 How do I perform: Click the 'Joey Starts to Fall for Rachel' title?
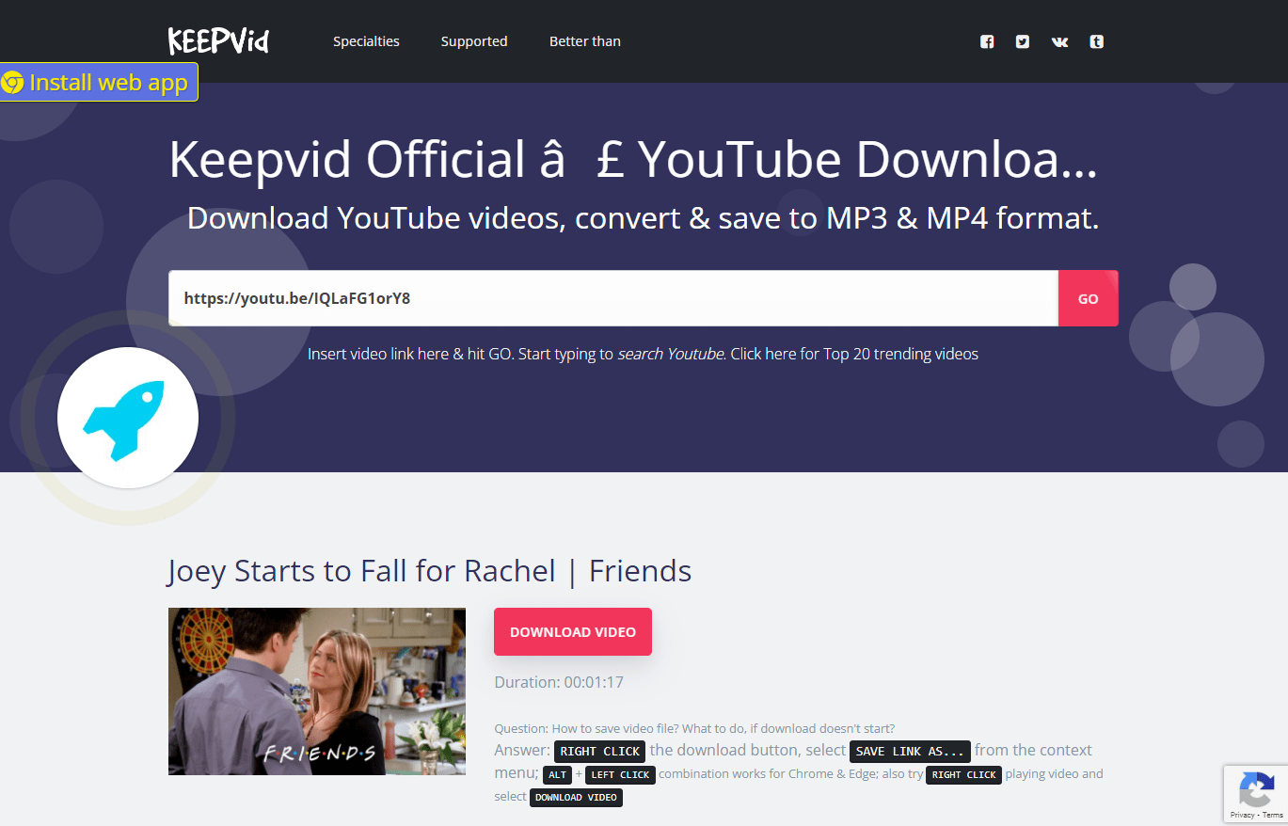[430, 571]
